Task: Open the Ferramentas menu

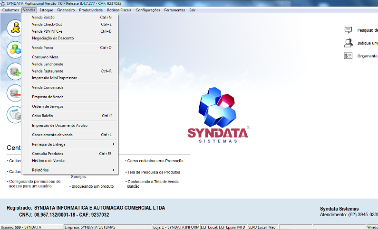Action: (x=174, y=10)
